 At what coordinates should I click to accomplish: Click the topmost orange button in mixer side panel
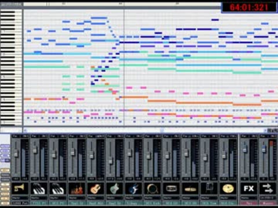5,170
